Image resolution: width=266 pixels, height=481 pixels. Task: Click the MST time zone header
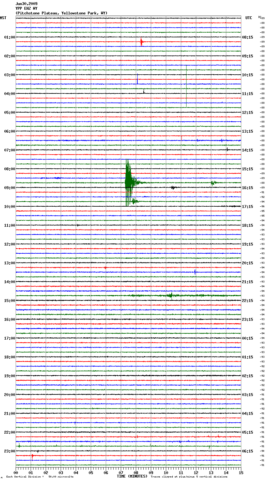3,18
